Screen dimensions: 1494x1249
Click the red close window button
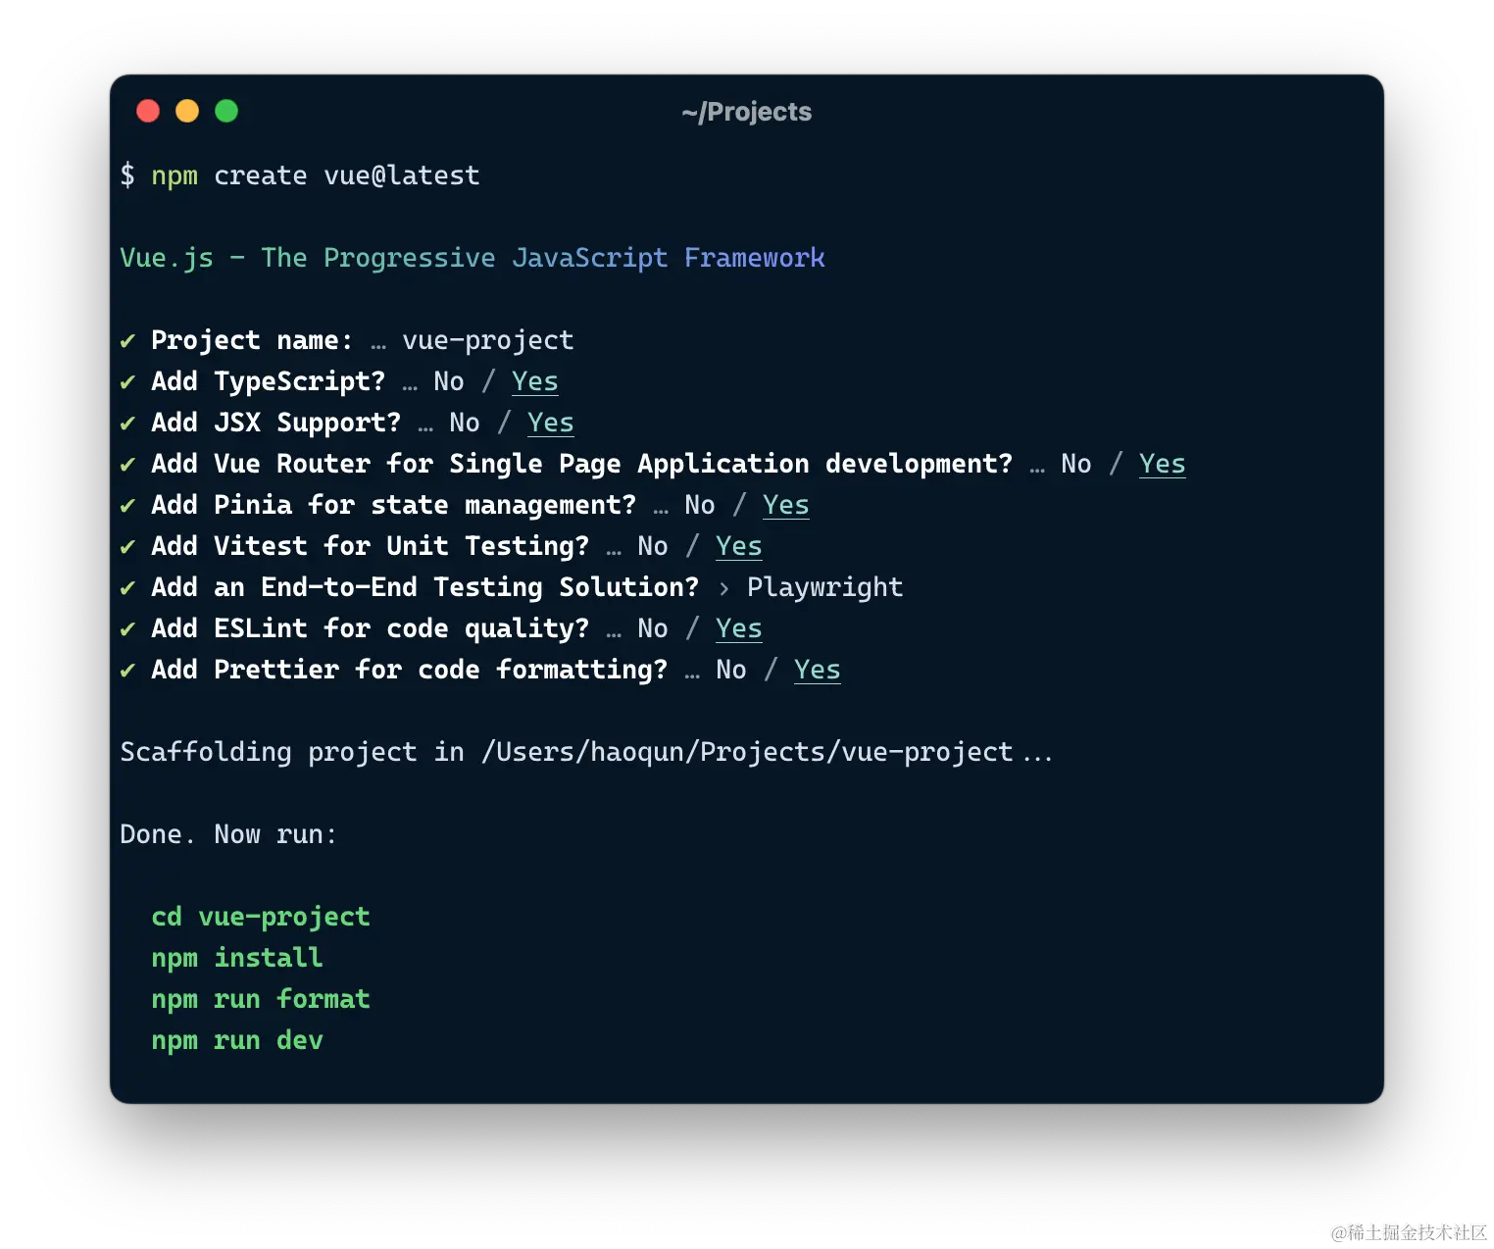(148, 111)
